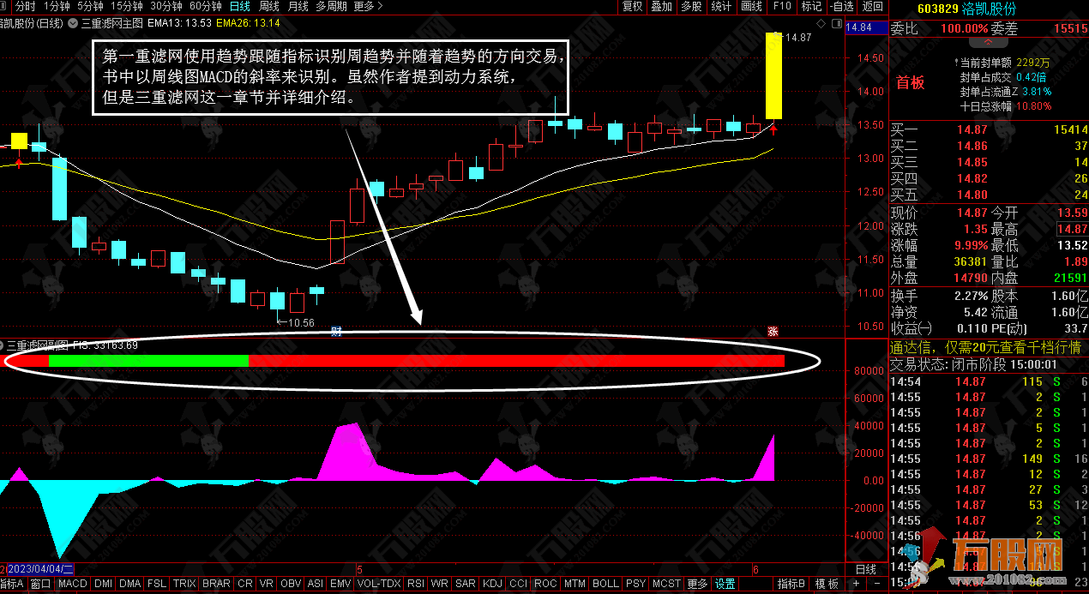Open 更多 indicators in the bottom bar
1089x594 pixels.
(698, 584)
